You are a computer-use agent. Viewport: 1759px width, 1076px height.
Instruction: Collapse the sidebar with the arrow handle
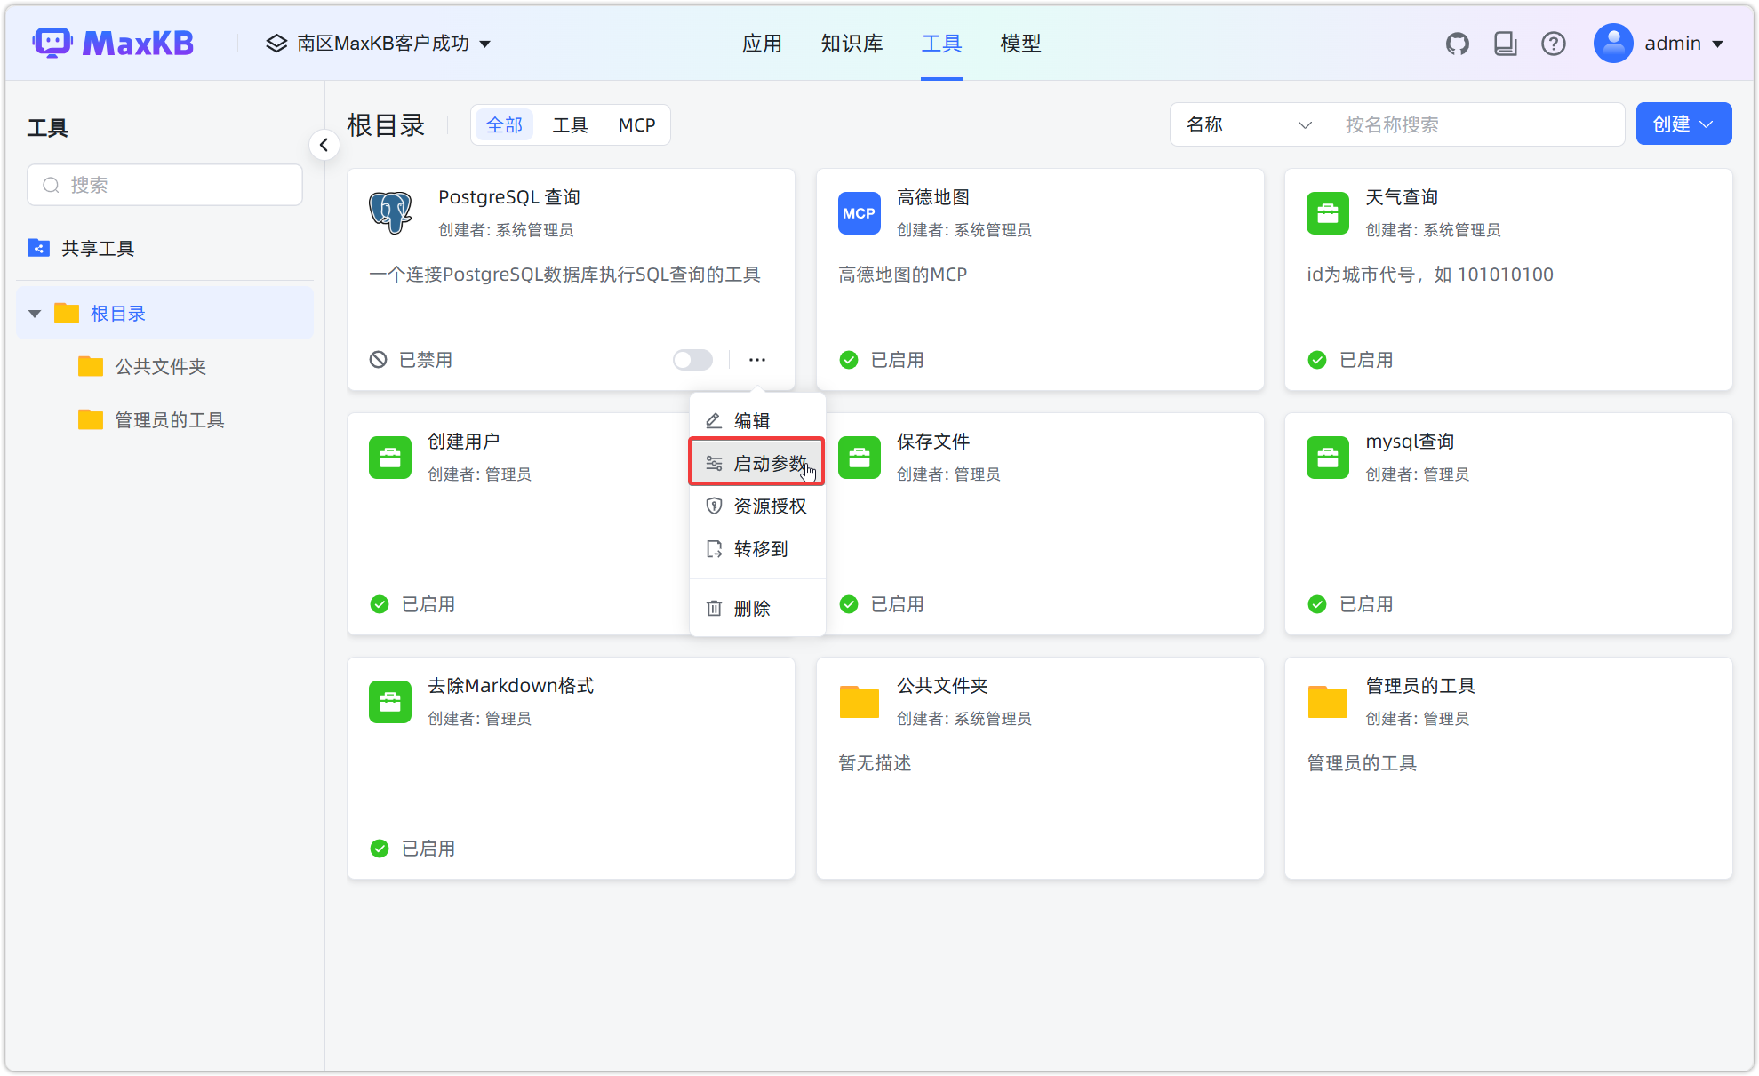pos(324,144)
